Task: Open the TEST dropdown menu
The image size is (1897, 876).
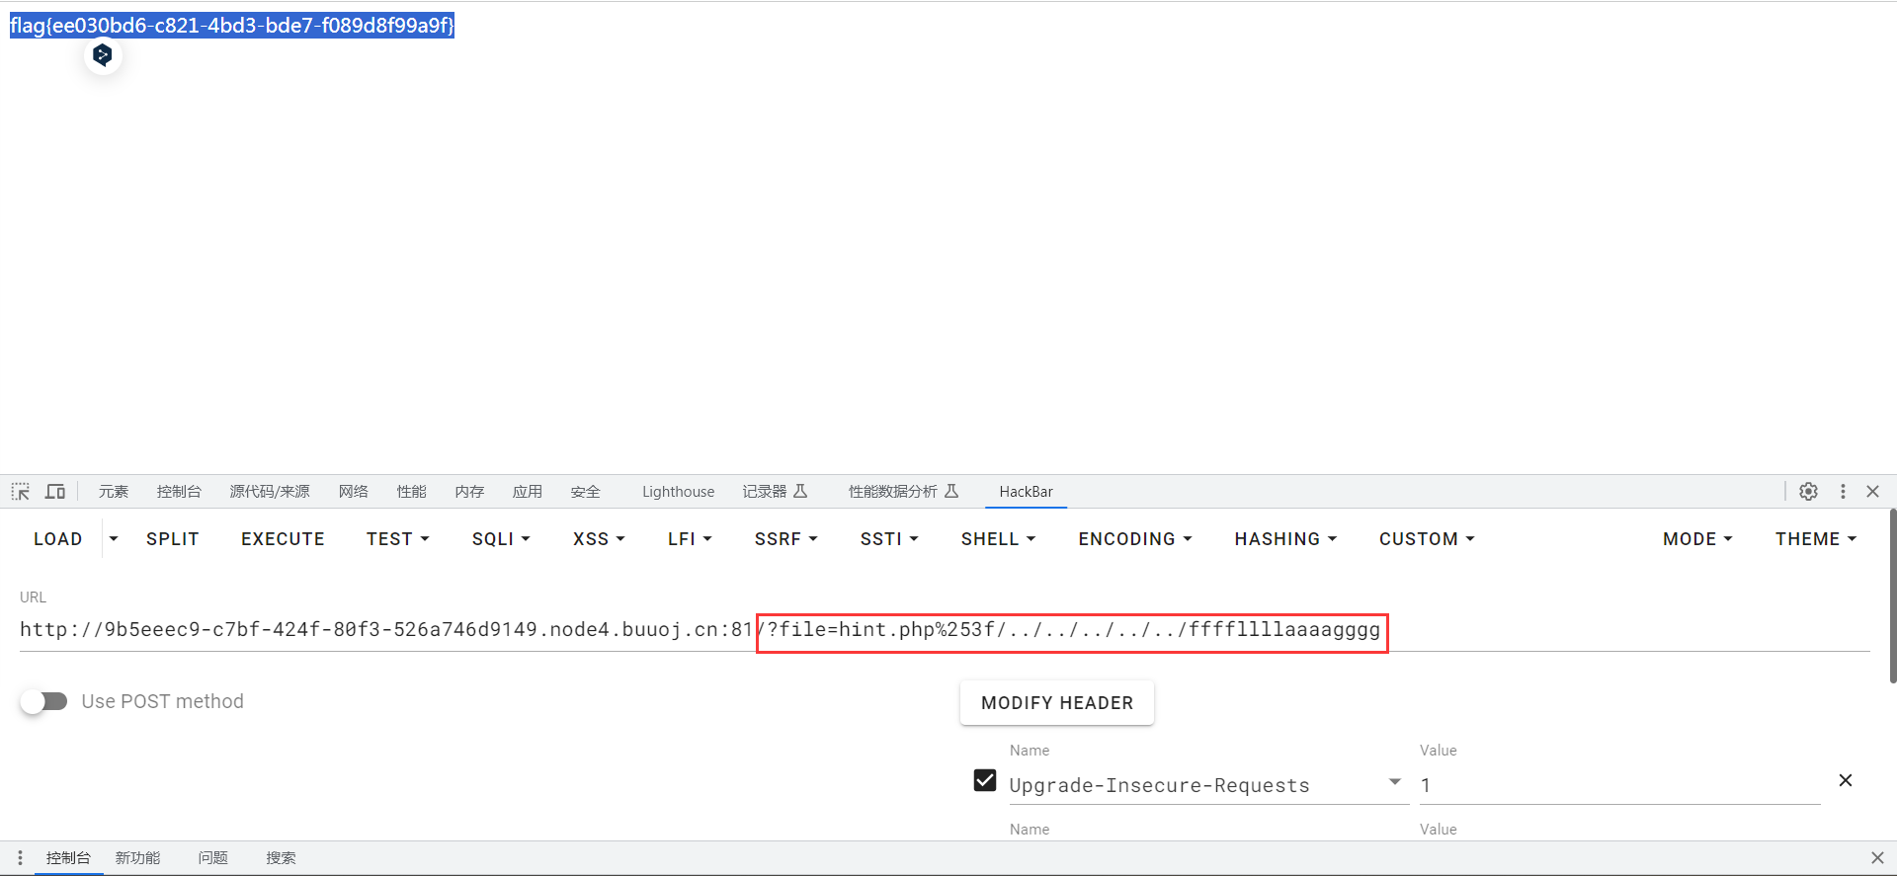Action: coord(398,539)
